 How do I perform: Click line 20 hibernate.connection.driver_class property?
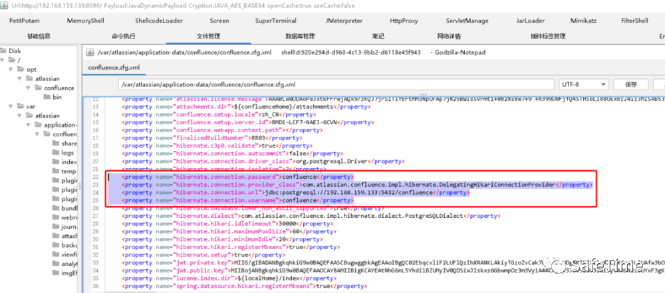tap(263, 161)
